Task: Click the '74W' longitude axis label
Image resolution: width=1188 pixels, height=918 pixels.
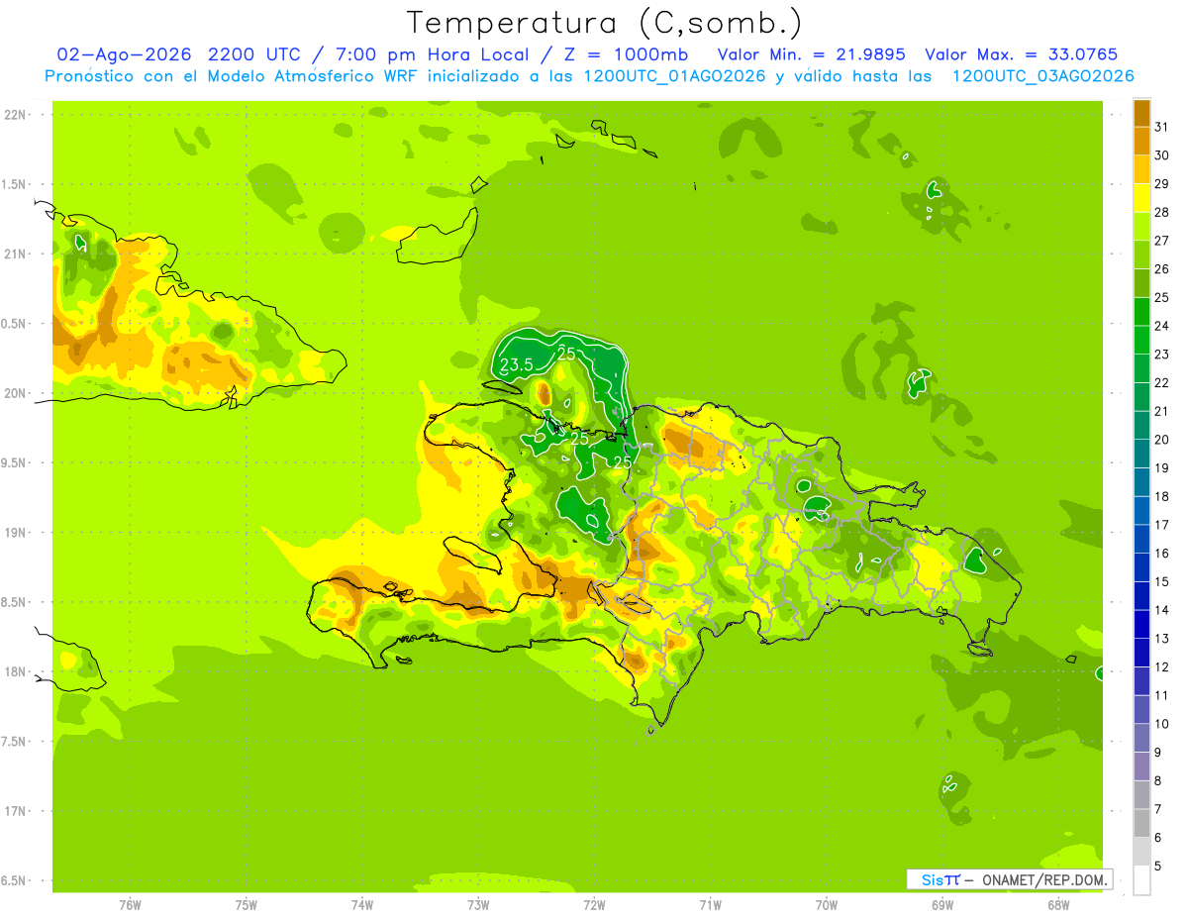Action: click(362, 905)
